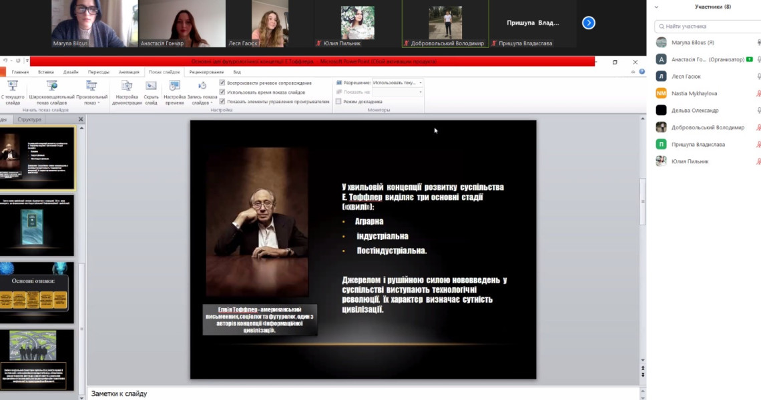
Task: Click Дельва Олександр black avatar
Action: coord(661,110)
